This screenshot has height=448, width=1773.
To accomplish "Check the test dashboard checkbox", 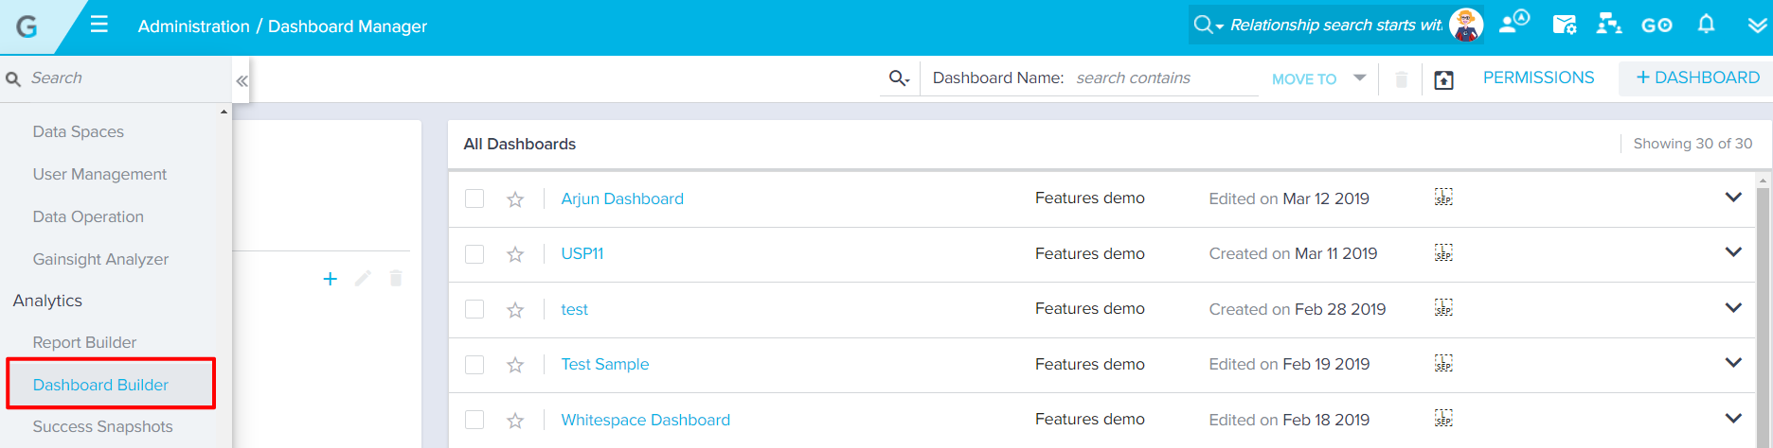I will pos(475,309).
